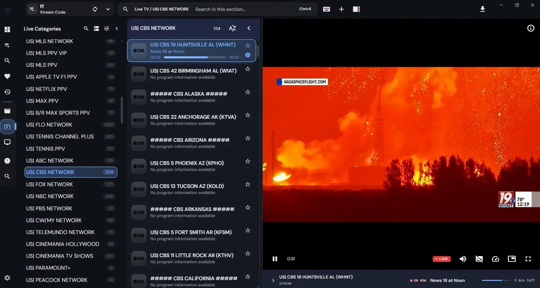Select US| NETFLIX PPV category

coord(71,89)
